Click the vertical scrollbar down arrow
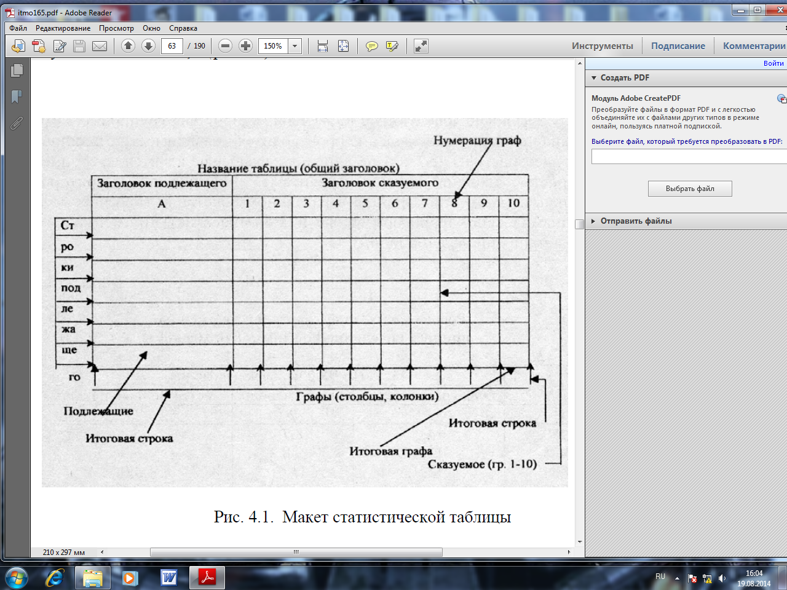The image size is (787, 590). point(580,542)
